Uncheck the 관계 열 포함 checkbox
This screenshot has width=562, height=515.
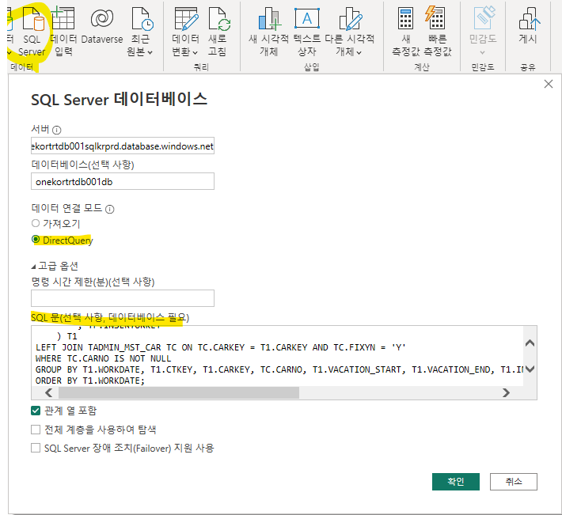36,411
